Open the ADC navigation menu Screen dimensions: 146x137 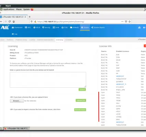(28, 27)
